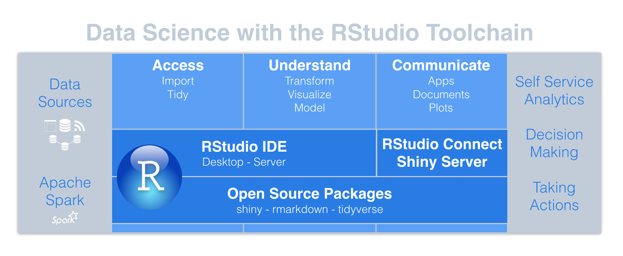Click the Data Sources text label
This screenshot has width=623, height=256.
[65, 93]
